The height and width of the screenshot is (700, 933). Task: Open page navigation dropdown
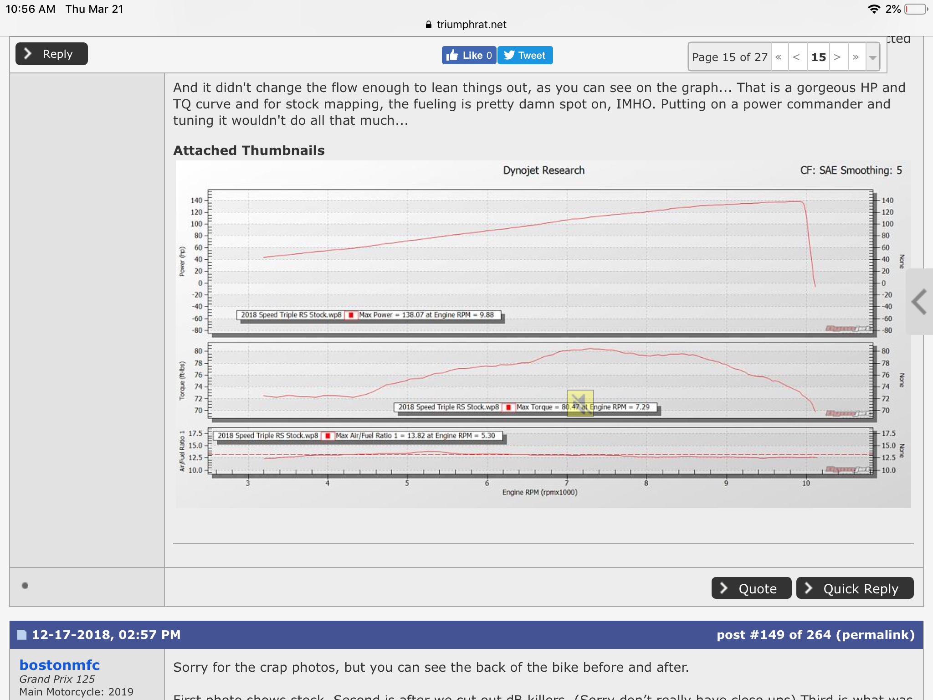click(x=872, y=57)
